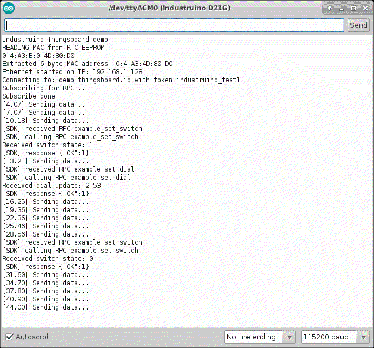
Task: Click the roll-up arrow window button
Action: pos(330,8)
